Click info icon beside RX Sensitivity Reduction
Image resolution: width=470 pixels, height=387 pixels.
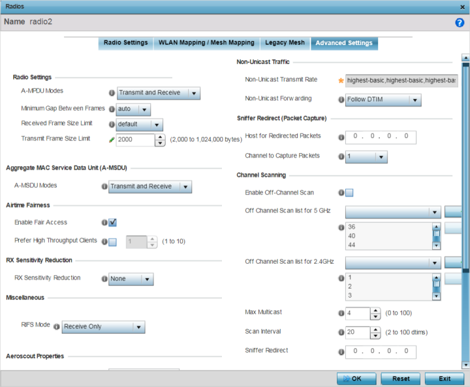[104, 279]
